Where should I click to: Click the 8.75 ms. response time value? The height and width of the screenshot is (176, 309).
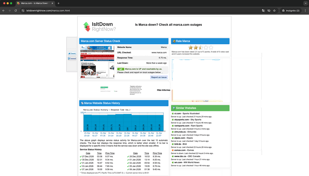[x=163, y=58]
